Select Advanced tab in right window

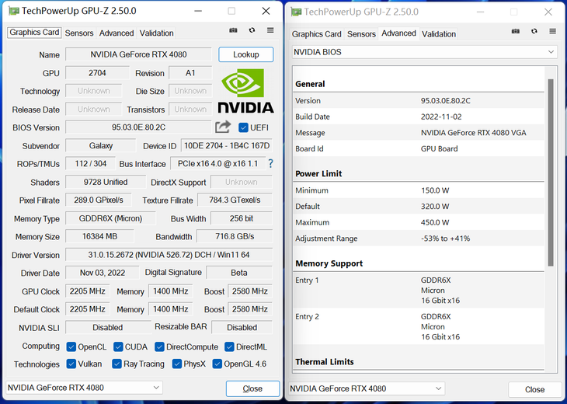(399, 33)
